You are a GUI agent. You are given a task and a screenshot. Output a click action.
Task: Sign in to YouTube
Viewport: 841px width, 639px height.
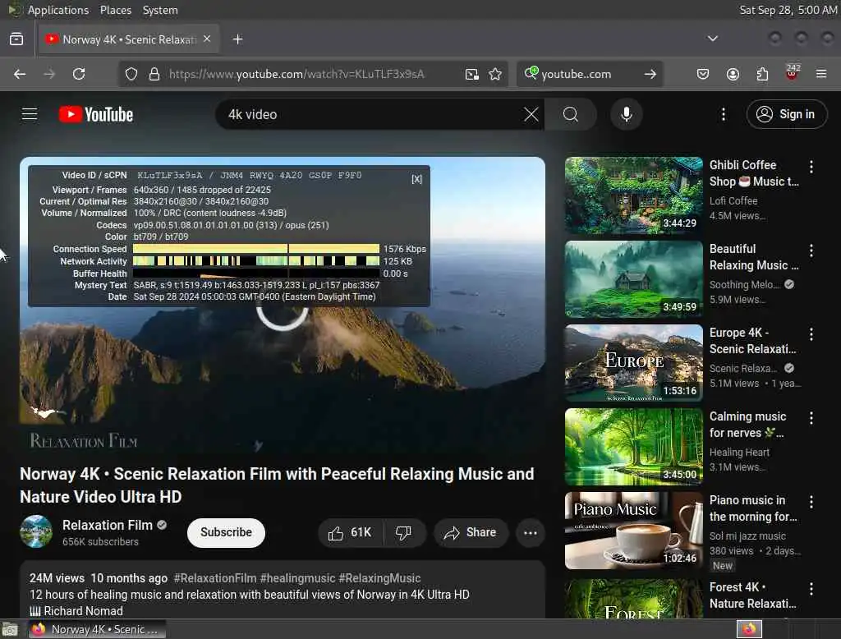(x=786, y=114)
